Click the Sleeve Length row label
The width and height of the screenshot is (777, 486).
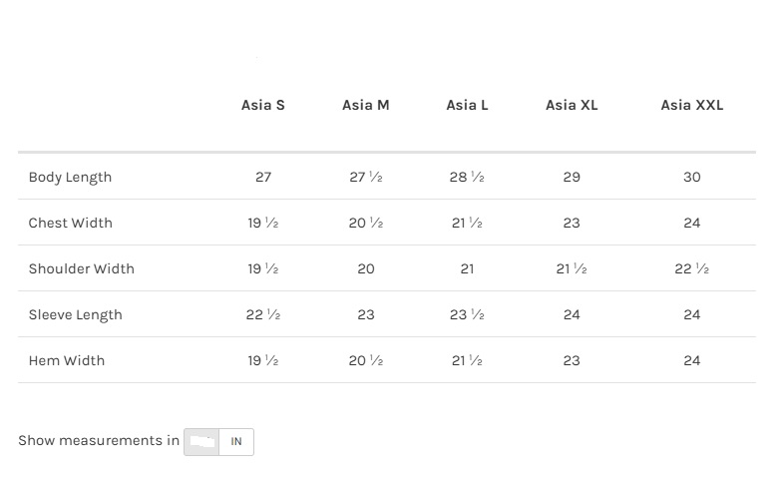75,314
